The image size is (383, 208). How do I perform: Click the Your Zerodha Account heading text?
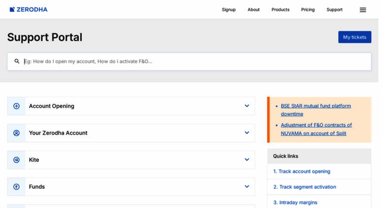(x=58, y=133)
